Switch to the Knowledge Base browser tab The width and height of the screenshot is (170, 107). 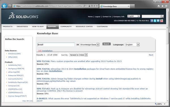tap(115, 6)
